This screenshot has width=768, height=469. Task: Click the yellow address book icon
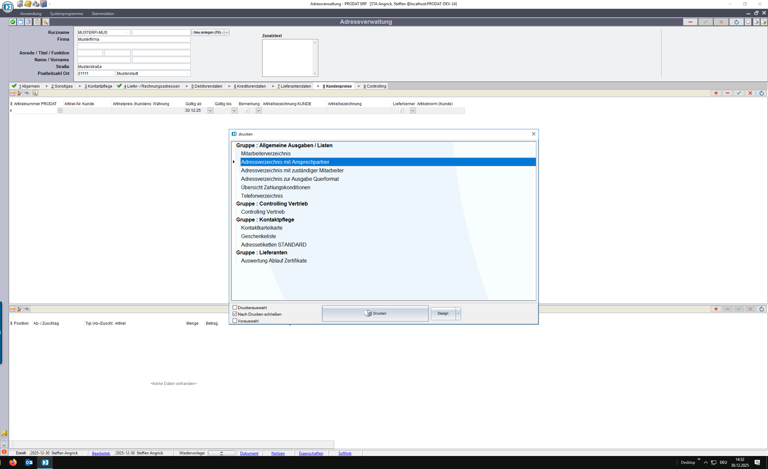pos(28,4)
